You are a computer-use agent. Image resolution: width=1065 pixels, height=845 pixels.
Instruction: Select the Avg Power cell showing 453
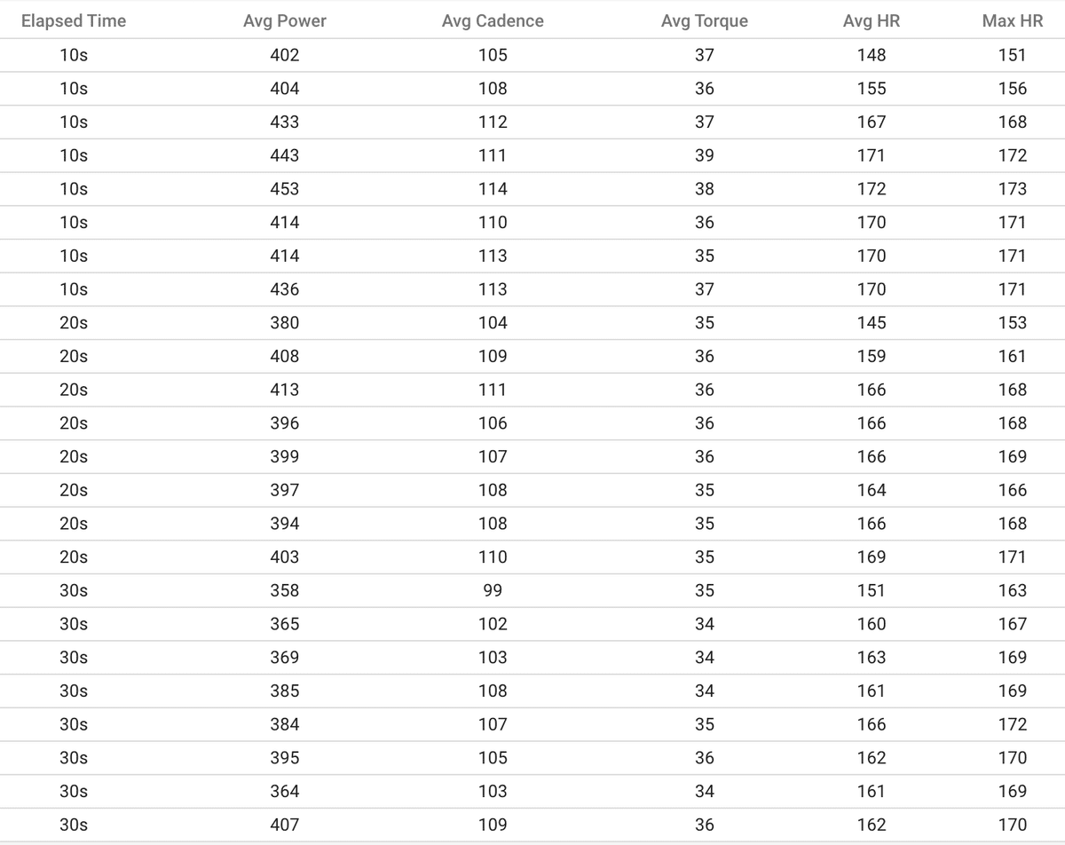point(284,189)
